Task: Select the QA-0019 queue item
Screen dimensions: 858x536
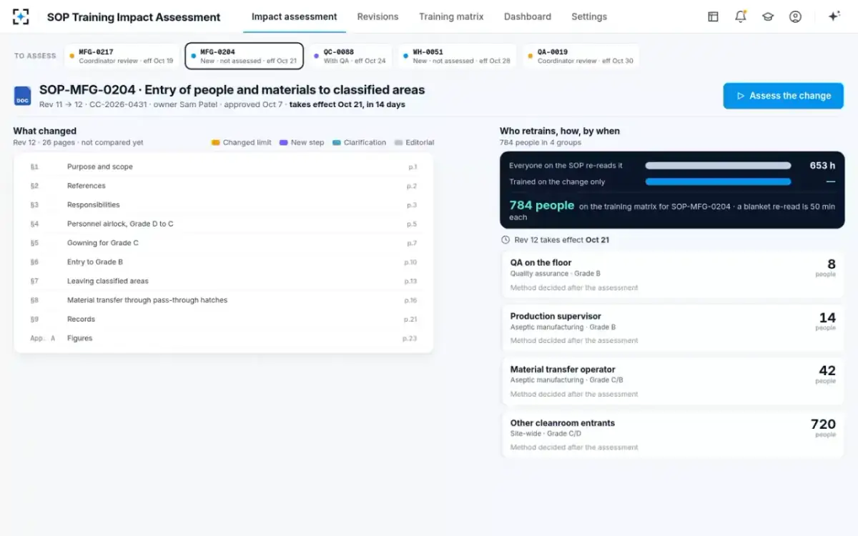Action: coord(581,56)
